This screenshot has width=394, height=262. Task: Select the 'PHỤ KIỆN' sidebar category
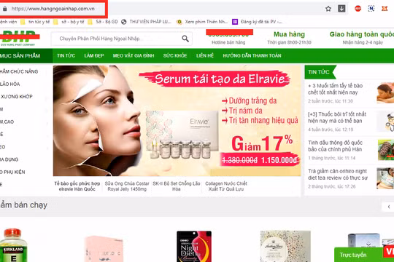12,172
